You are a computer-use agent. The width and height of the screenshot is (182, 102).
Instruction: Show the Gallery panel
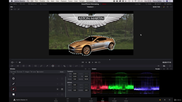(14, 4)
